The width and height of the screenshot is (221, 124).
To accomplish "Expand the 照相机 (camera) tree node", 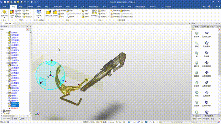I will pyautogui.click(x=2, y=111).
